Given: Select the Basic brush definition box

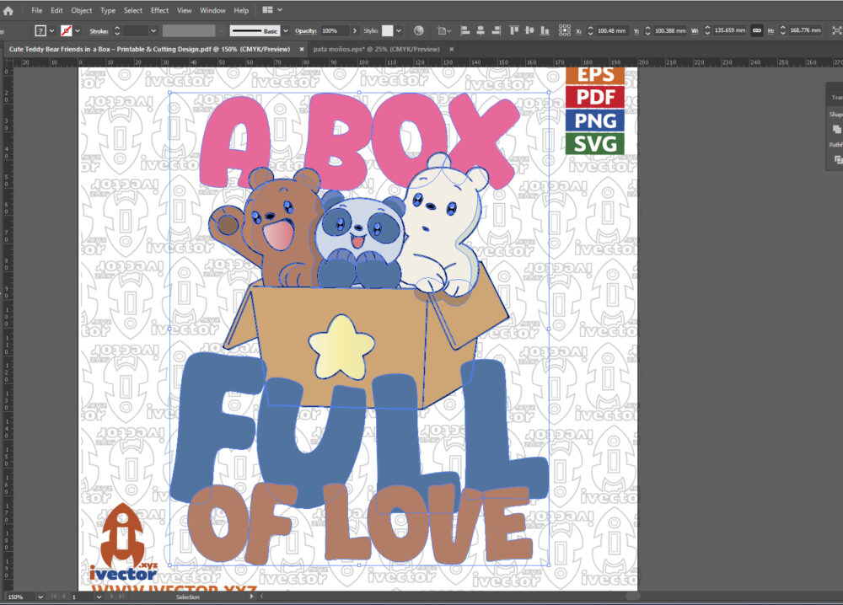Looking at the screenshot, I should point(255,31).
